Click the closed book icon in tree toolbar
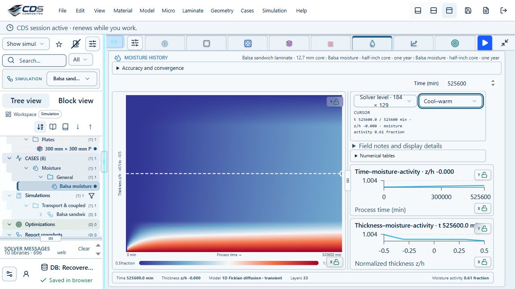Viewport: 515px width, 289px height. pyautogui.click(x=65, y=127)
